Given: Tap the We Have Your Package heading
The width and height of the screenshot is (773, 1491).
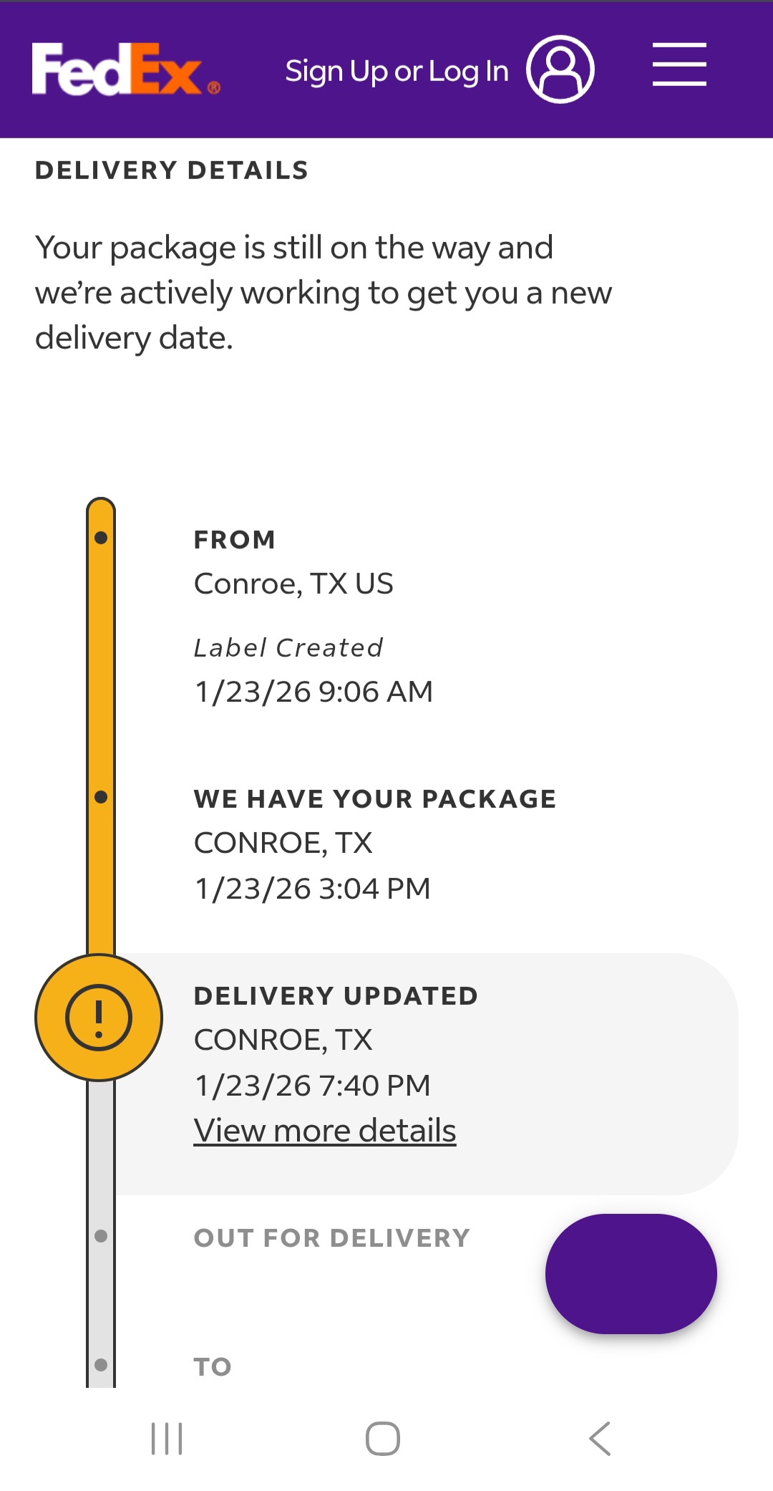Looking at the screenshot, I should coord(375,799).
